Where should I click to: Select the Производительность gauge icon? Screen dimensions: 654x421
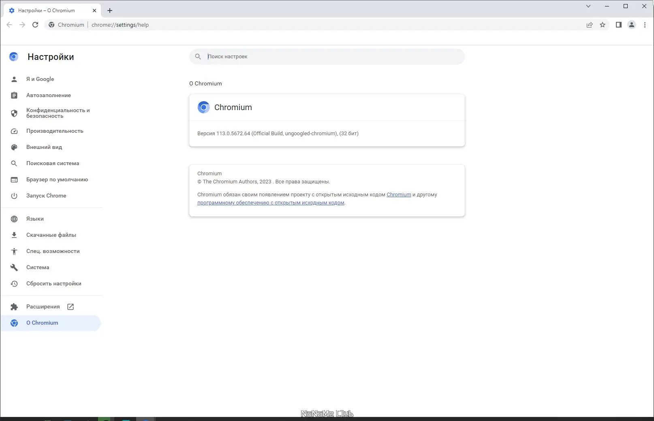[x=14, y=131]
